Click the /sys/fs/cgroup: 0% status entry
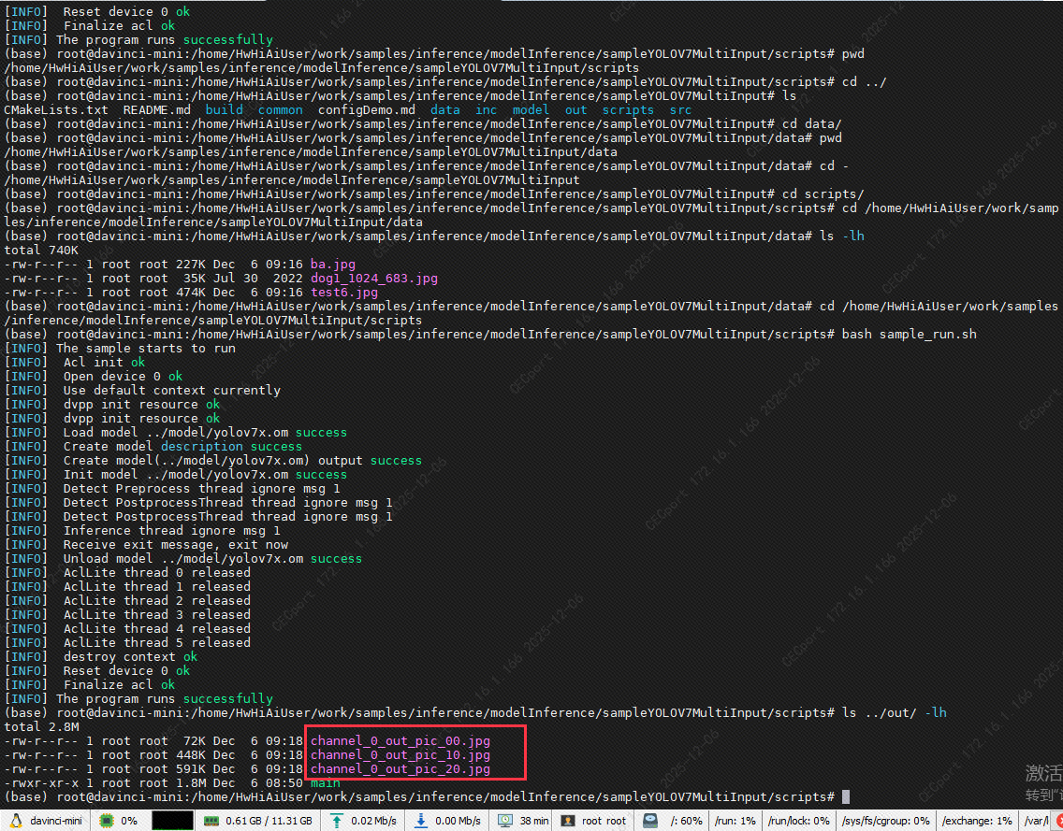The image size is (1063, 831). [885, 821]
